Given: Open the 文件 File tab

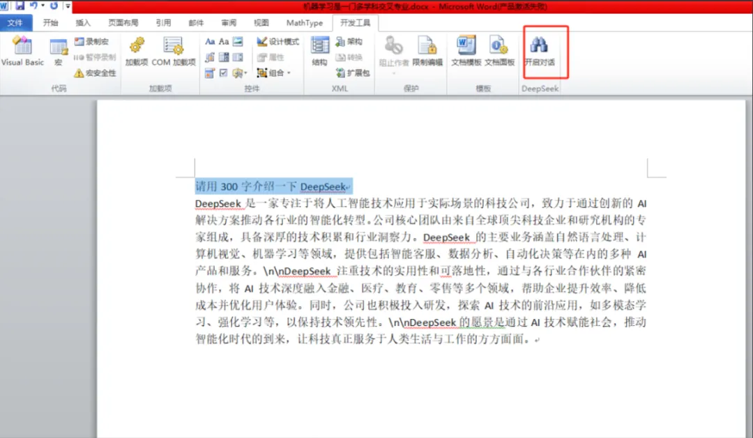Looking at the screenshot, I should (16, 22).
